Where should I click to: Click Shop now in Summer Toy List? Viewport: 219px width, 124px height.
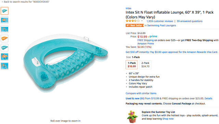[168, 119]
